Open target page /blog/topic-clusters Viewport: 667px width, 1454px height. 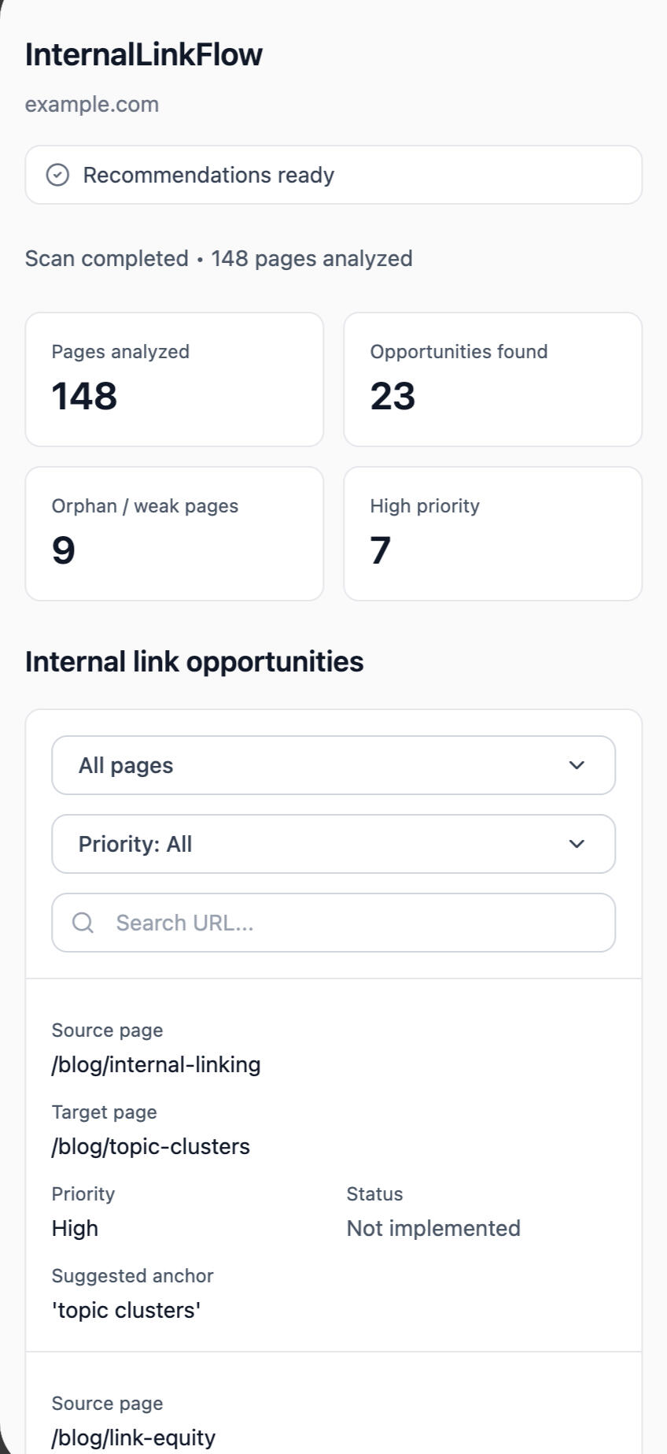click(150, 1146)
